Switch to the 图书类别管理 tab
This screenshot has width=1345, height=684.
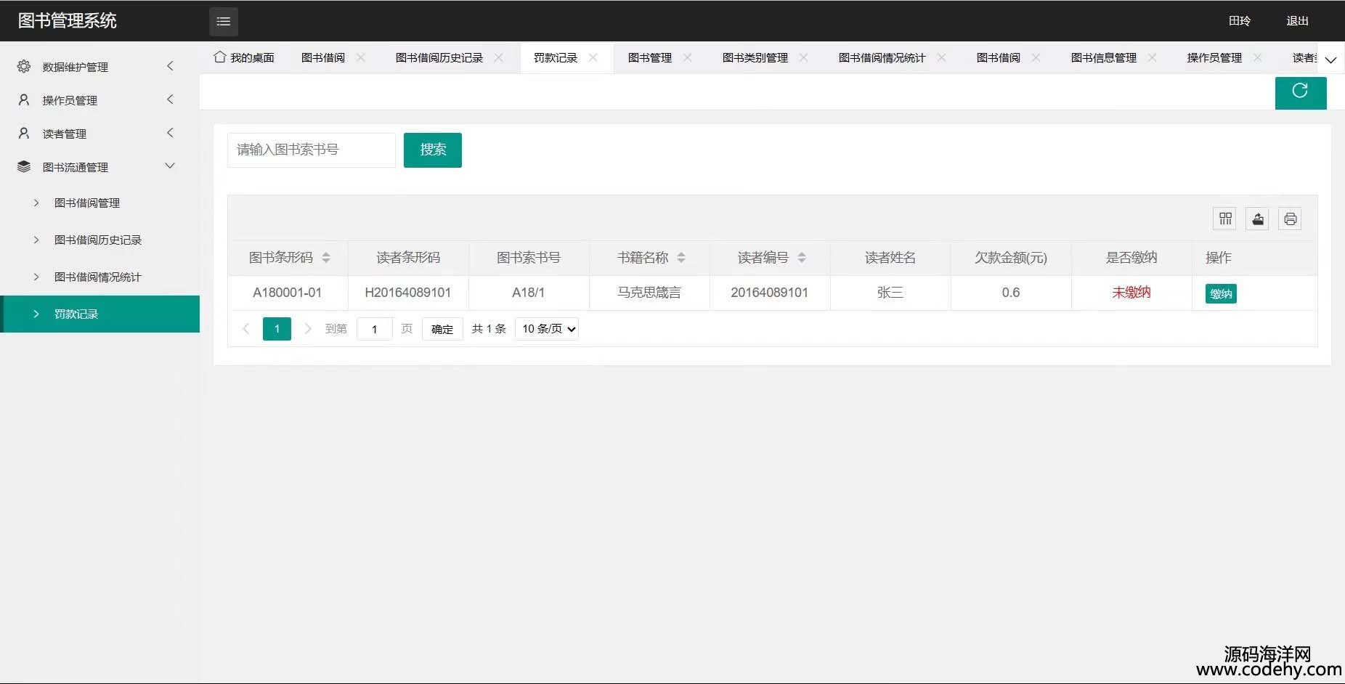click(755, 58)
